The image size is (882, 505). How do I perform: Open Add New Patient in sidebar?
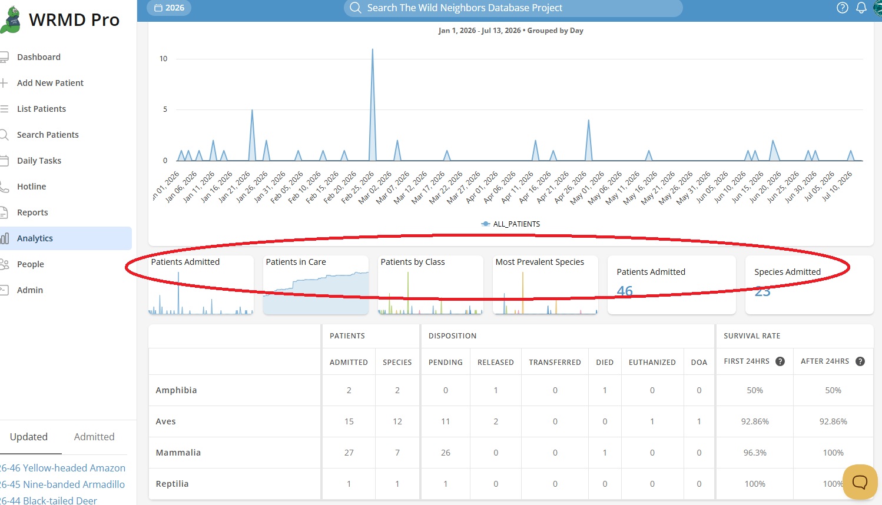(x=50, y=83)
